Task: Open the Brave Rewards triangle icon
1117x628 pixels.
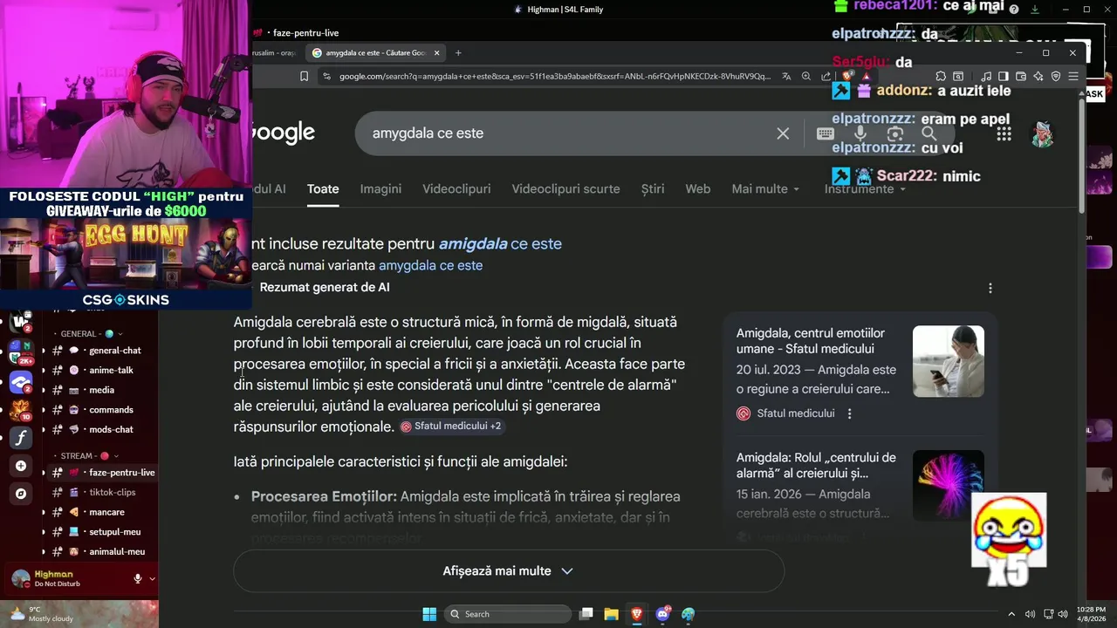Action: pos(866,76)
